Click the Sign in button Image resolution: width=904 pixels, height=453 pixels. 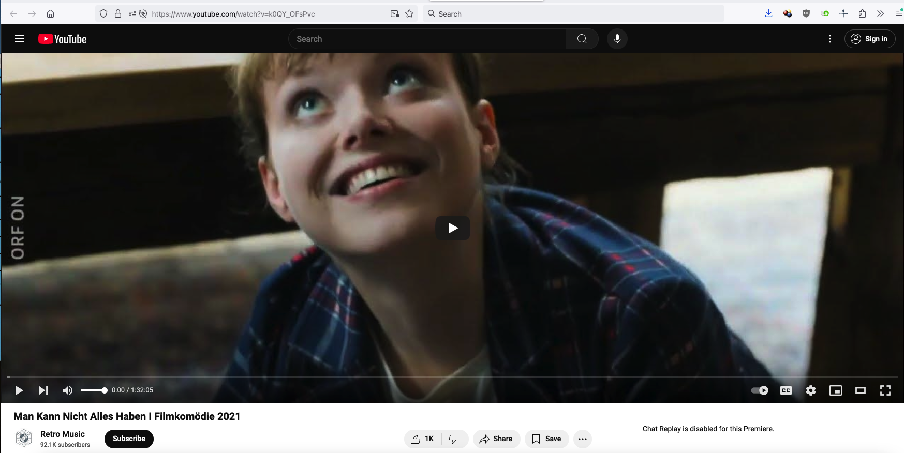point(870,39)
